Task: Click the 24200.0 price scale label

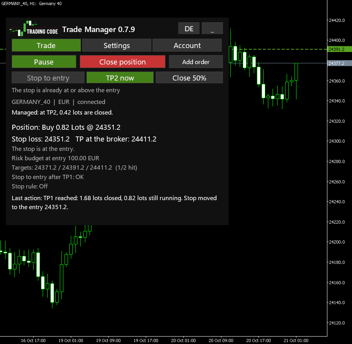Action: (336, 242)
